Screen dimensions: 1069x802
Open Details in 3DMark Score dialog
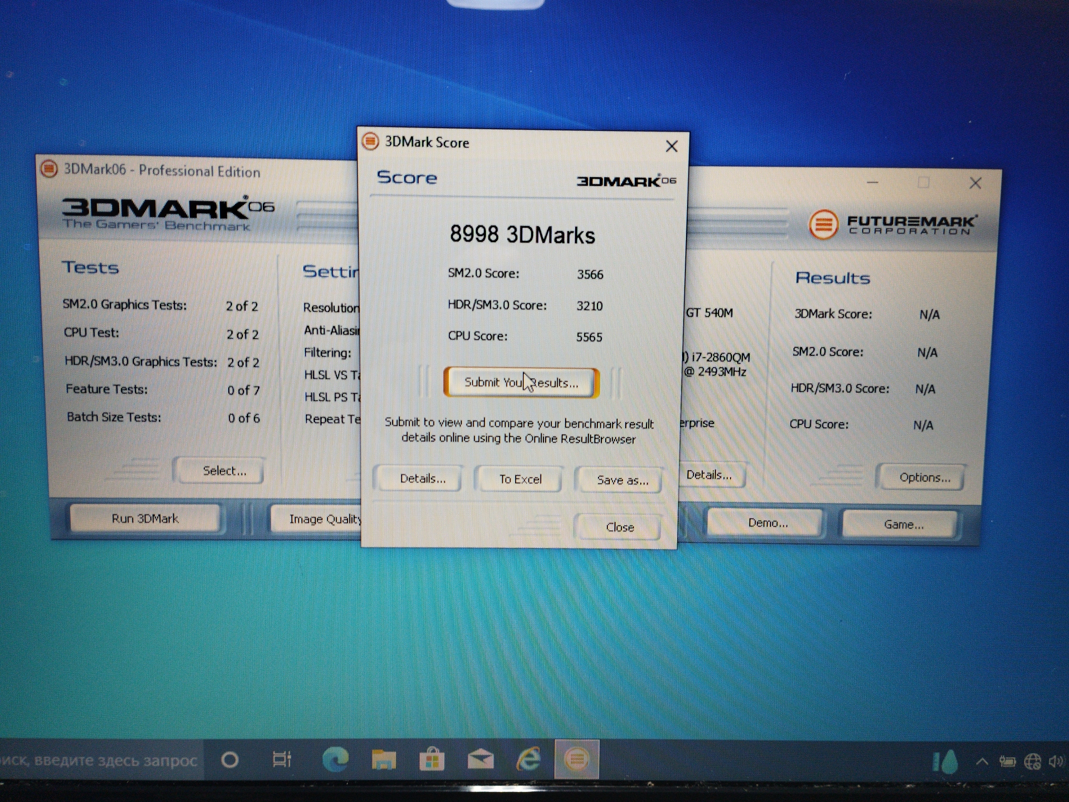tap(419, 478)
